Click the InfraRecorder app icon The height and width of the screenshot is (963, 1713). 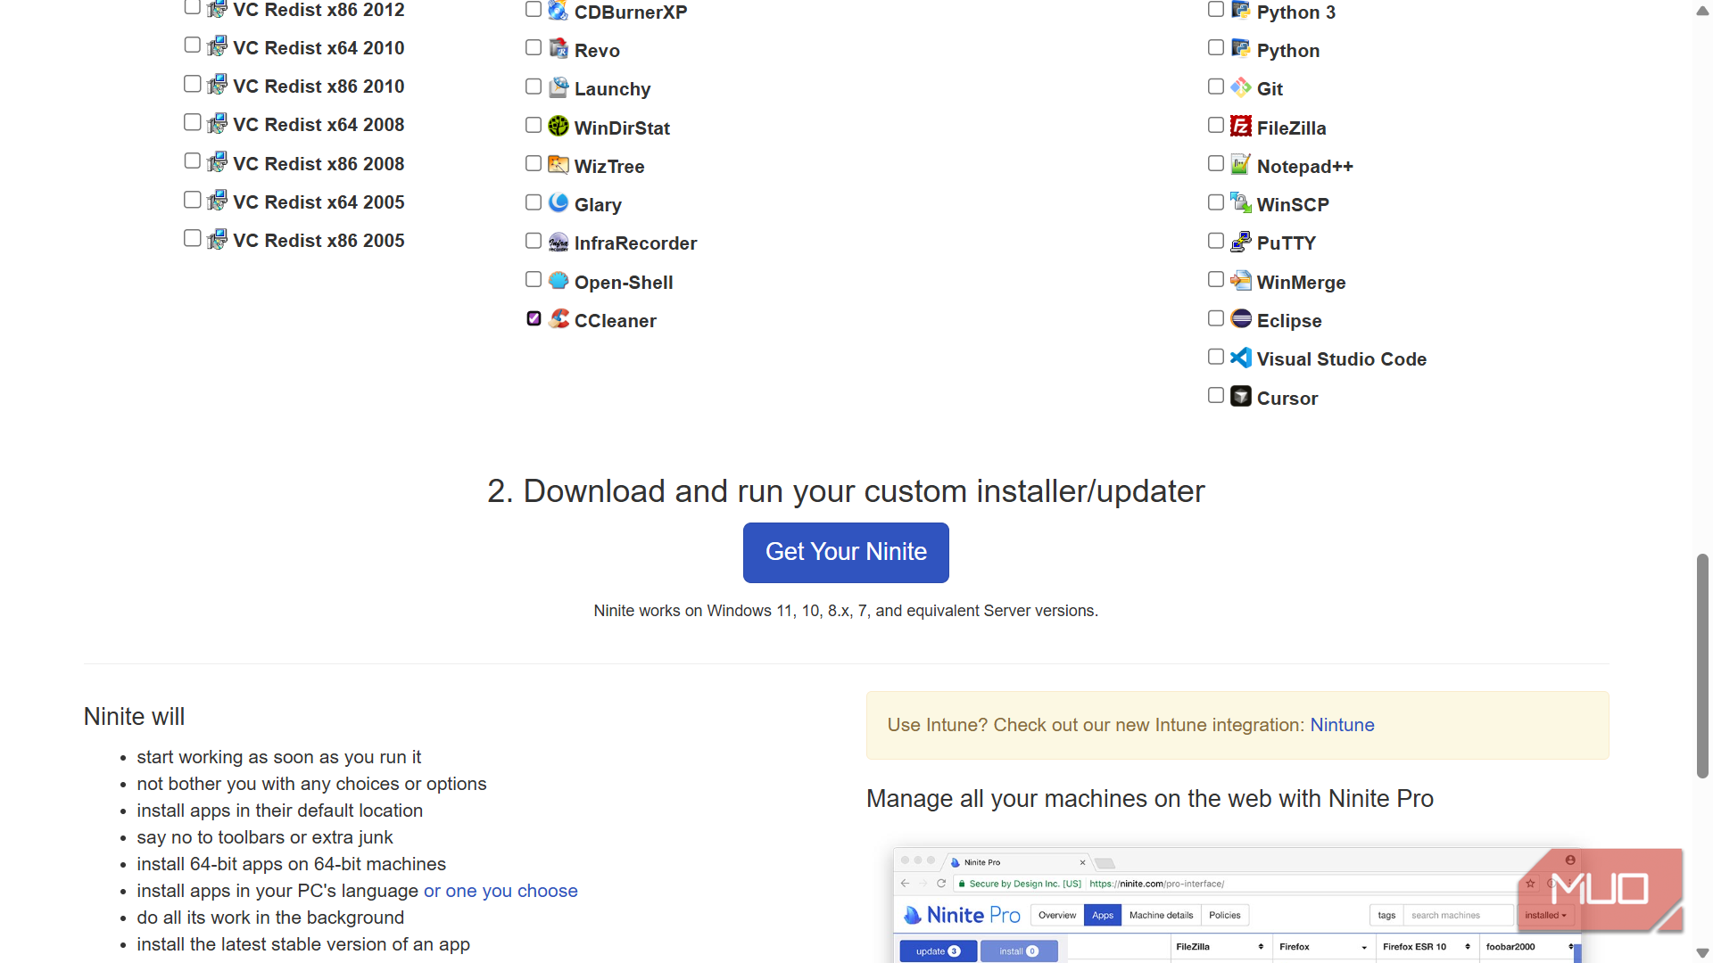559,242
